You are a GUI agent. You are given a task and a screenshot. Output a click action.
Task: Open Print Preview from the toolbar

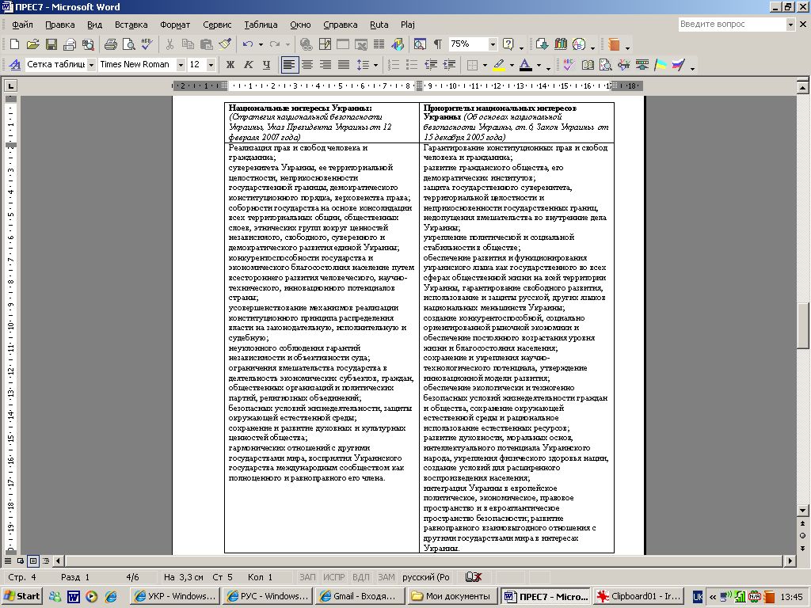click(x=129, y=44)
